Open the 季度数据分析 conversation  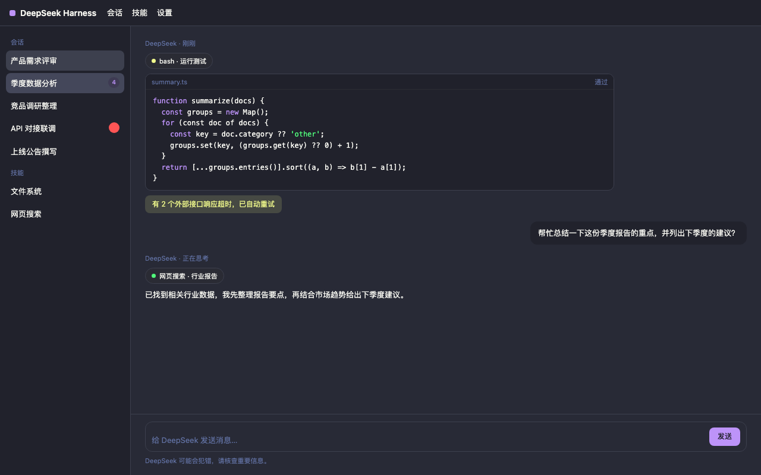[65, 83]
